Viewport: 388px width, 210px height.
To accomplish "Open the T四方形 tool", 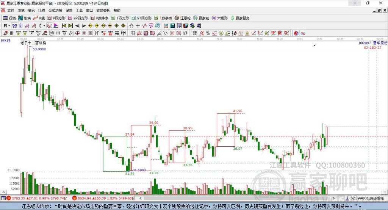I will (120, 18).
